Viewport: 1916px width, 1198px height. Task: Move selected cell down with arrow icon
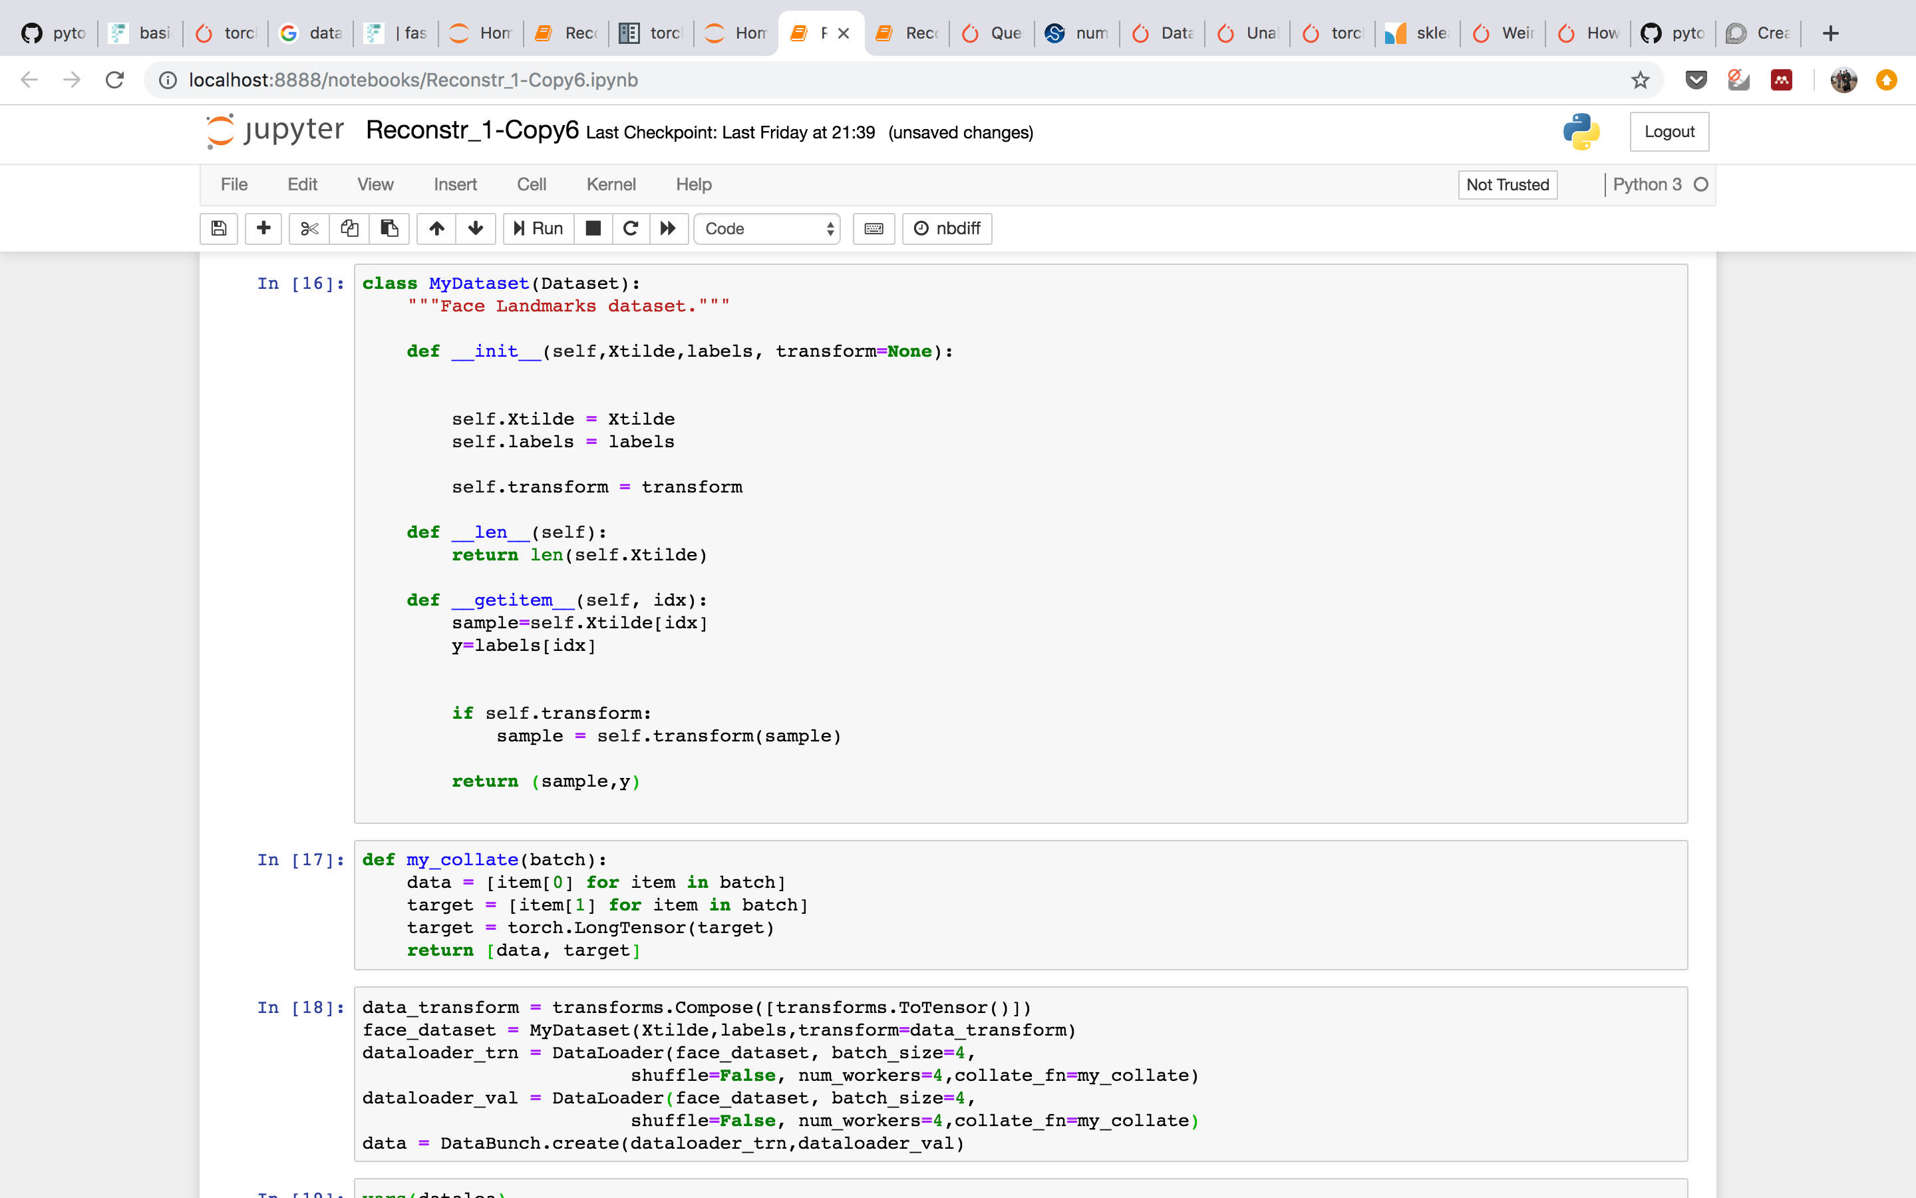pyautogui.click(x=476, y=228)
